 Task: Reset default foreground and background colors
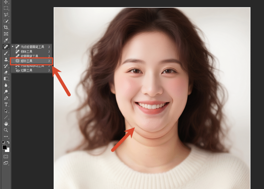point(3,142)
